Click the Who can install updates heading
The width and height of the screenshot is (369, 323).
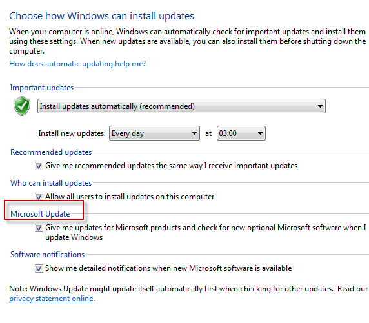click(x=51, y=183)
